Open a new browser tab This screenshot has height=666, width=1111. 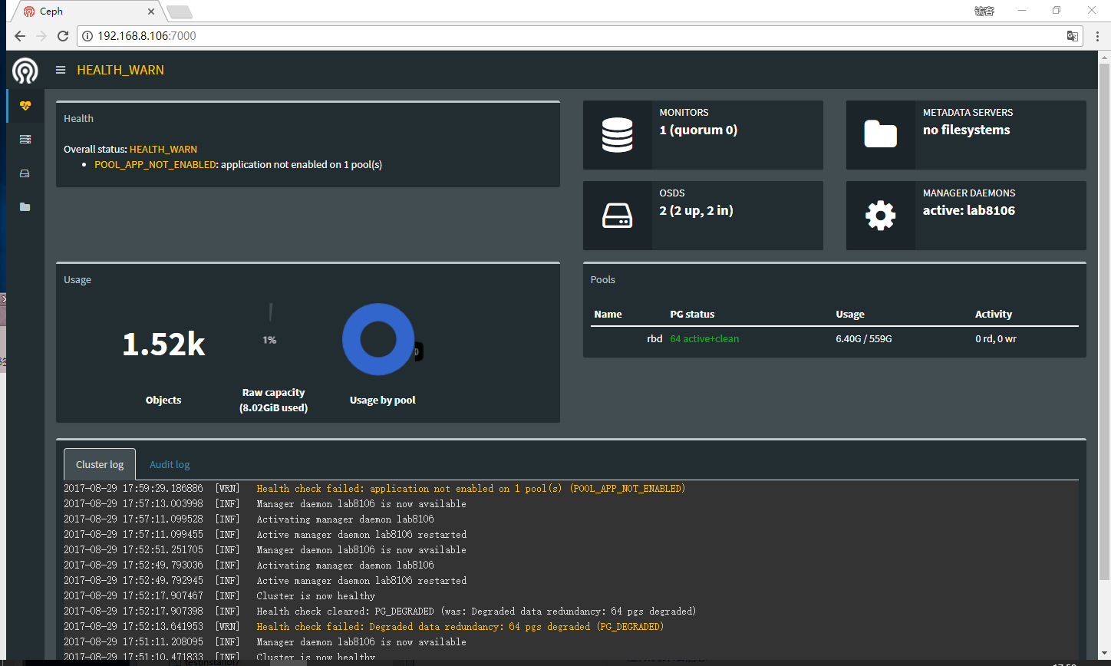(x=180, y=12)
